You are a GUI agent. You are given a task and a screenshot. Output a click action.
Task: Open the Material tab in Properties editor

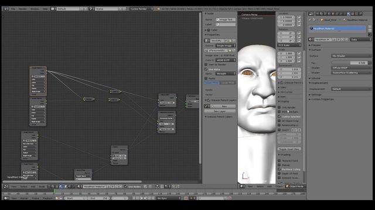(349, 14)
